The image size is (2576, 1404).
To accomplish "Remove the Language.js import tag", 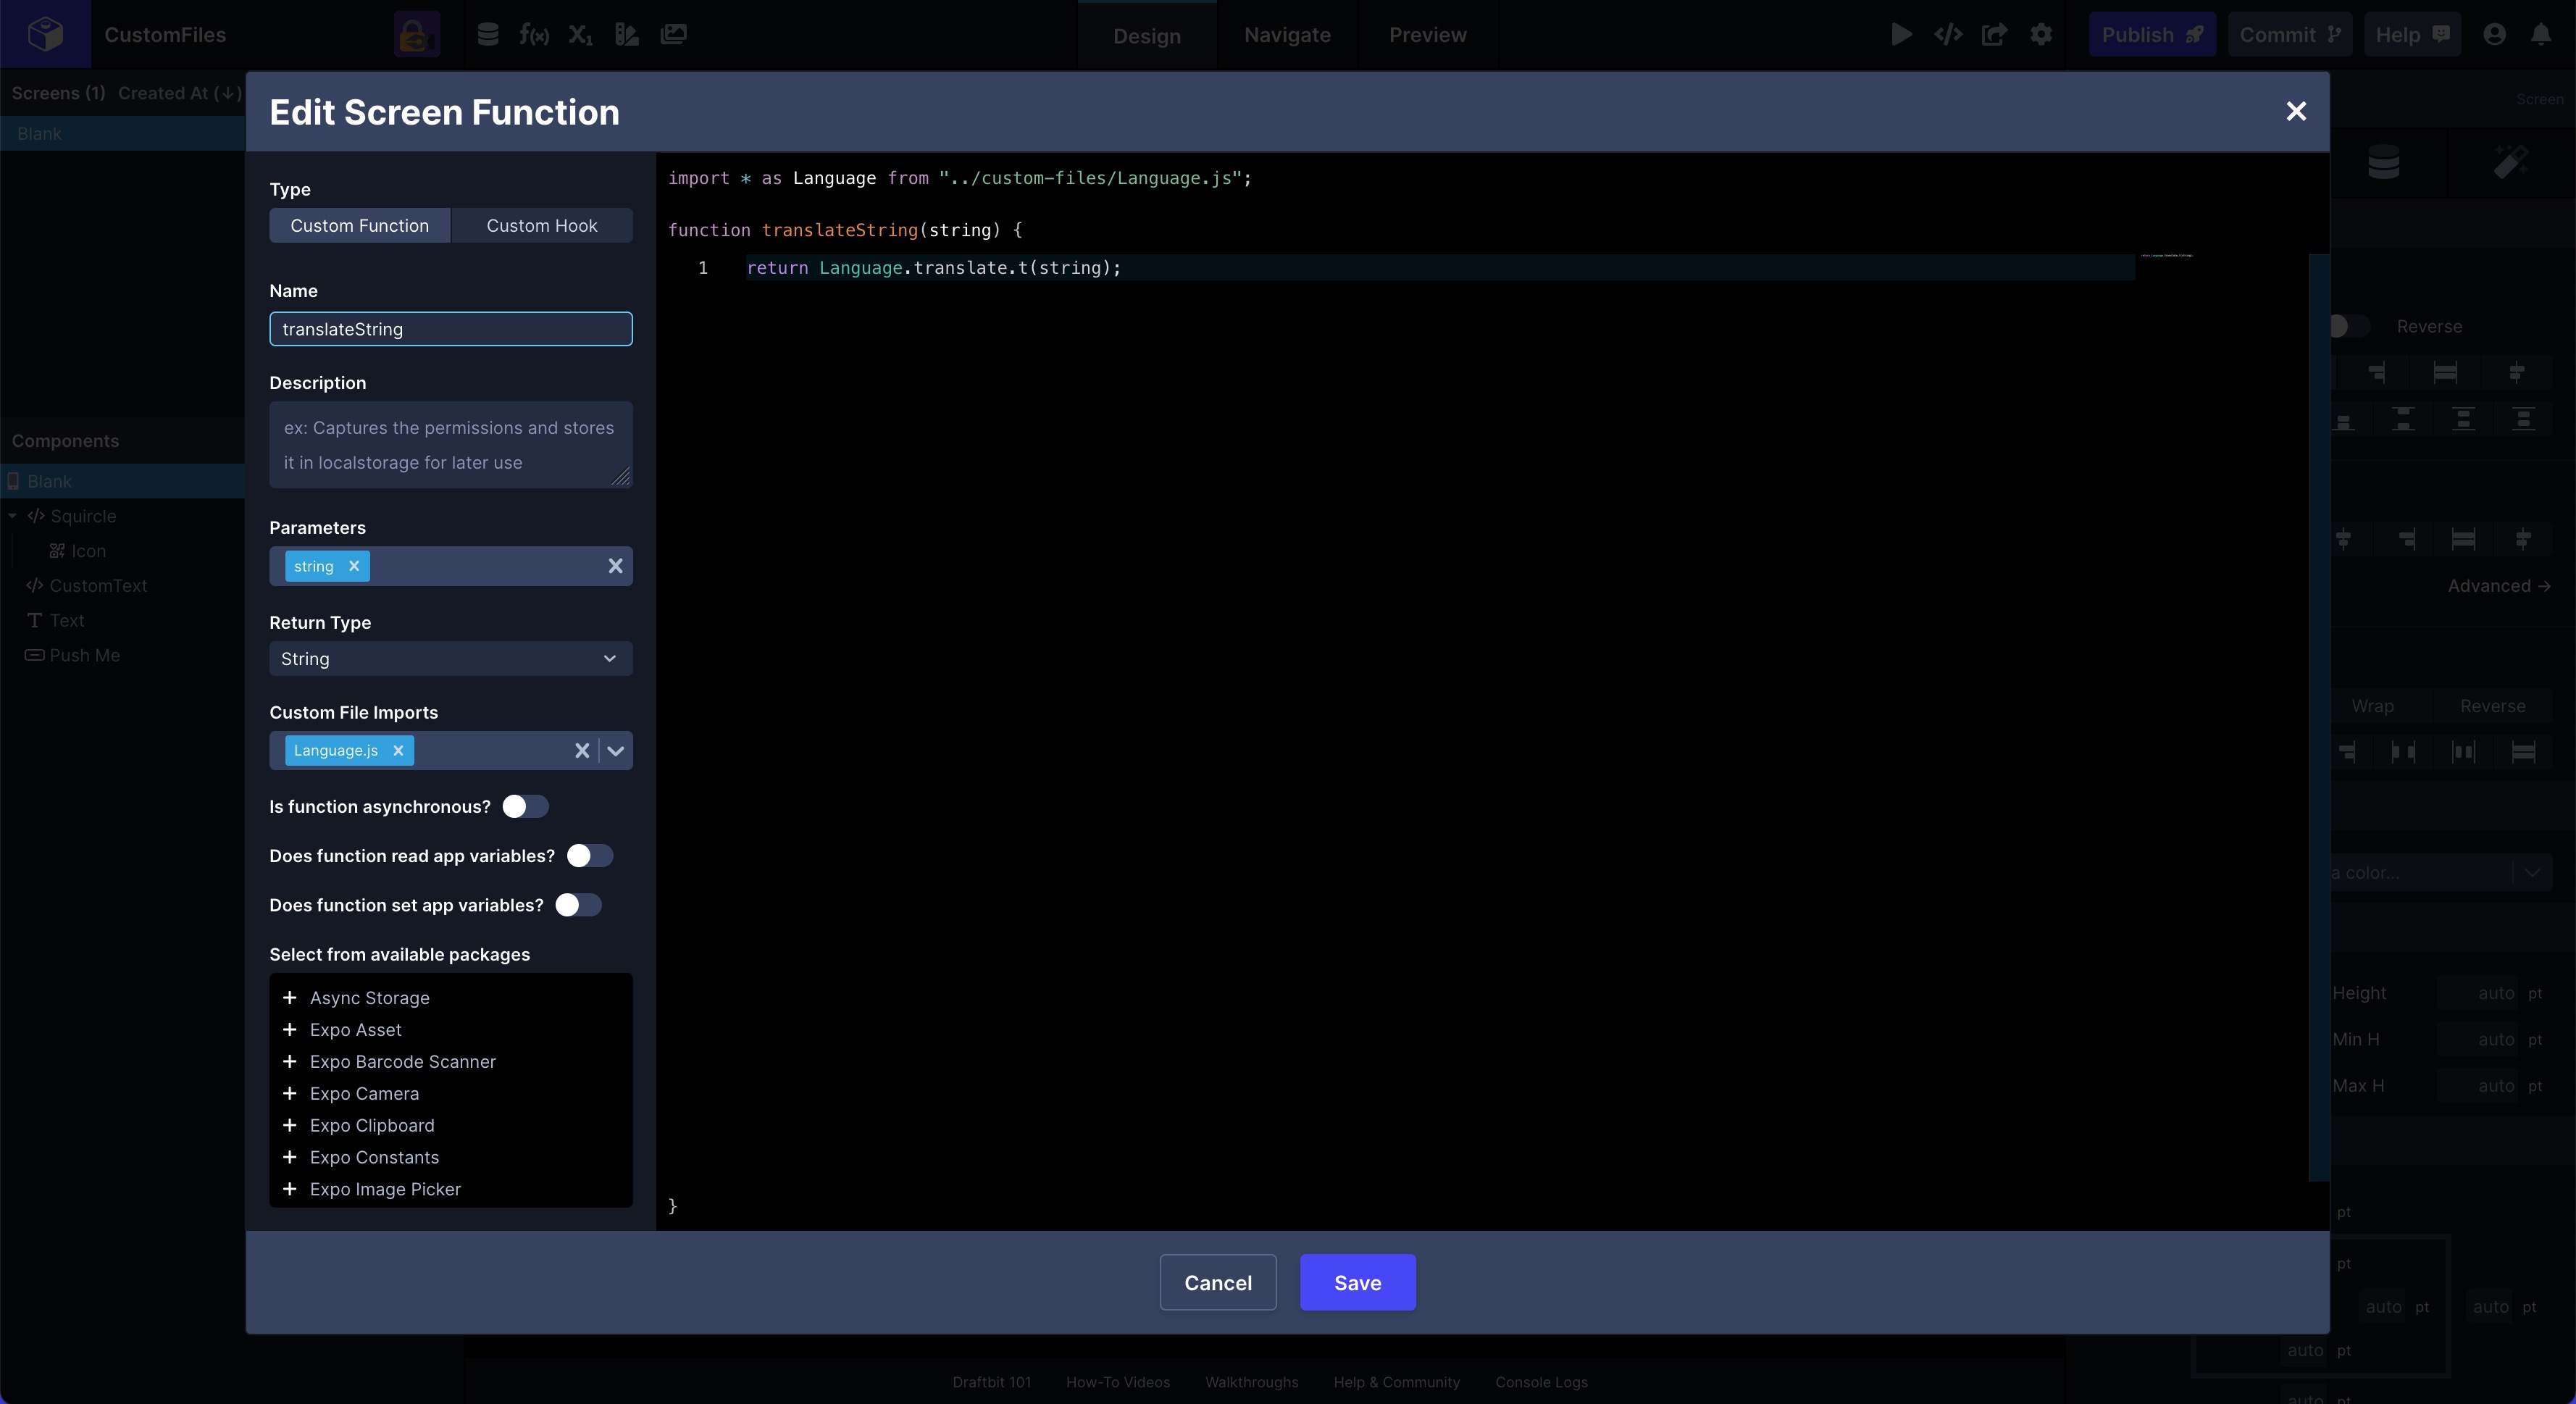I will 398,750.
